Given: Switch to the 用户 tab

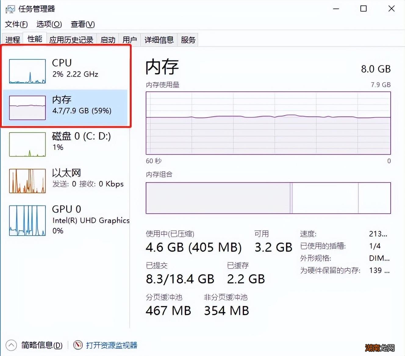Looking at the screenshot, I should (130, 40).
